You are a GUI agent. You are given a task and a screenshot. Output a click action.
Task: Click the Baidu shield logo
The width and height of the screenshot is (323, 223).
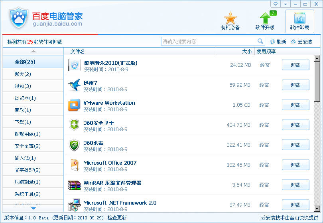point(18,18)
